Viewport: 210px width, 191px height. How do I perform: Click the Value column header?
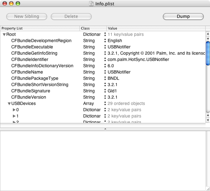[x=156, y=28]
